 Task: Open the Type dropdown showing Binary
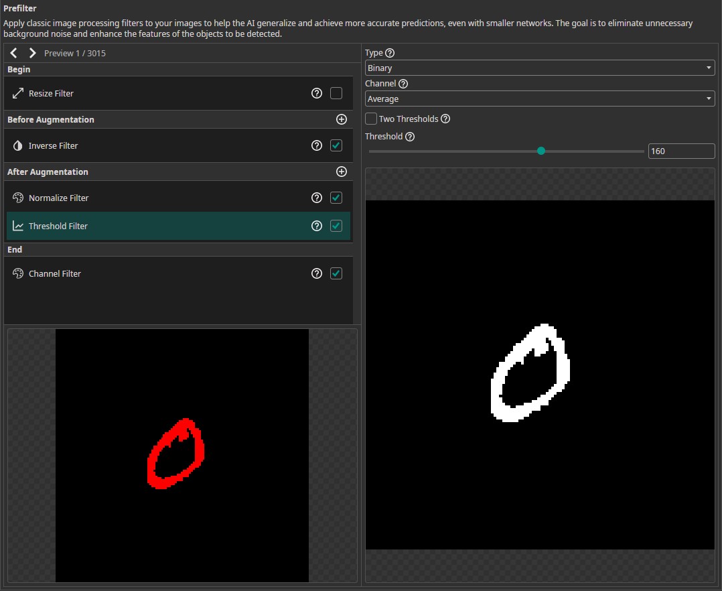pyautogui.click(x=540, y=68)
